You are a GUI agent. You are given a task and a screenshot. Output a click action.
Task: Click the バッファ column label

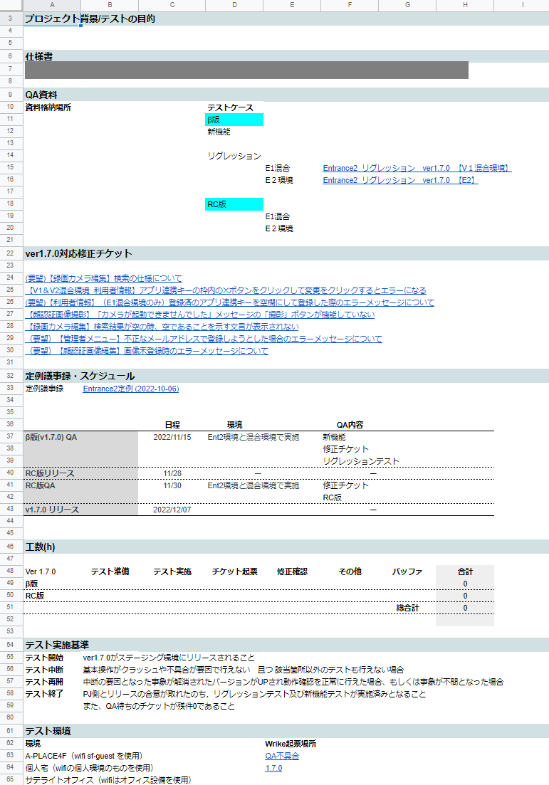tap(407, 571)
